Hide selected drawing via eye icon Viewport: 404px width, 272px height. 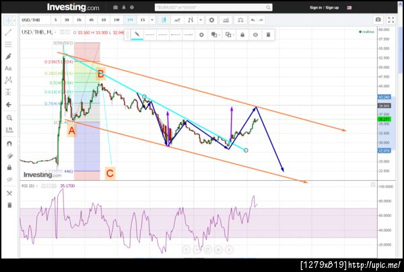coord(255,34)
